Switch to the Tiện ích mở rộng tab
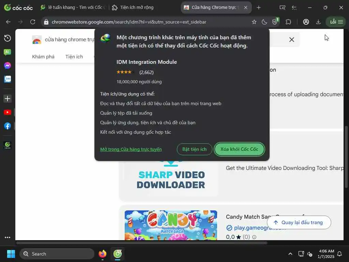 click(x=133, y=8)
